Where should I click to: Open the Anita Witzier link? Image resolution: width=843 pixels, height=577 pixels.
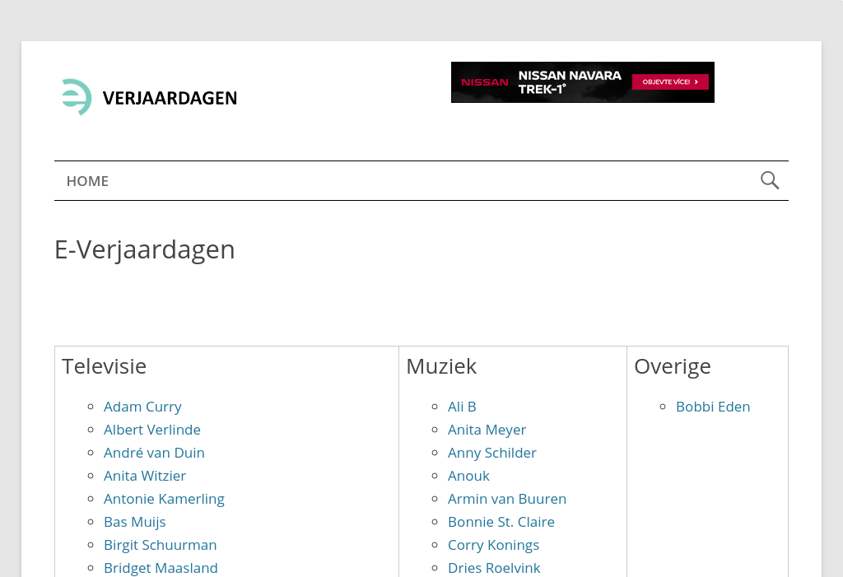pyautogui.click(x=145, y=476)
